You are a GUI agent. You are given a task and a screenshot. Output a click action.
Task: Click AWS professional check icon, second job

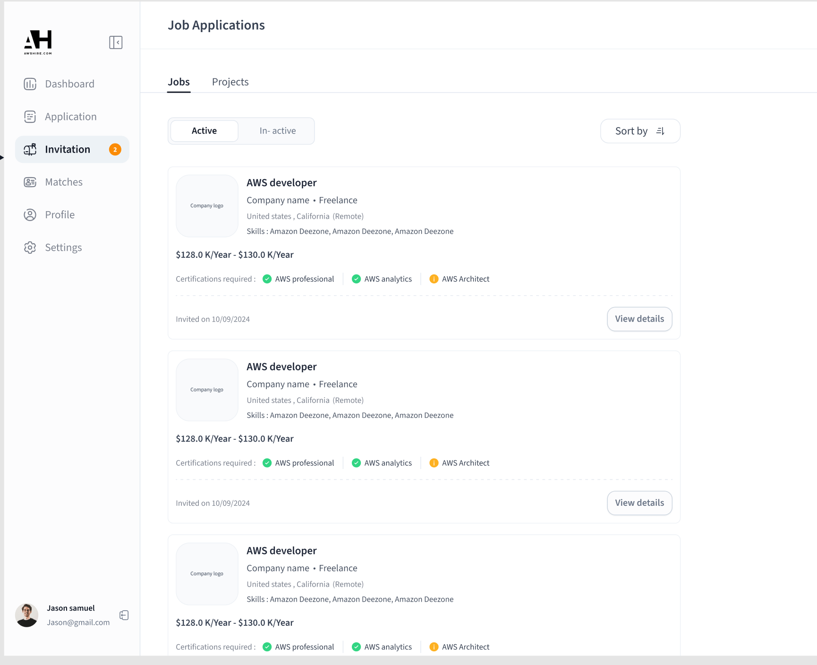pos(267,463)
